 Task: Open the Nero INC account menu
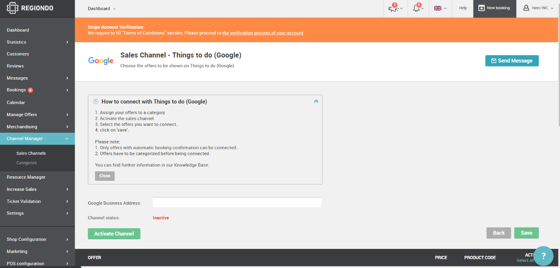pos(538,8)
